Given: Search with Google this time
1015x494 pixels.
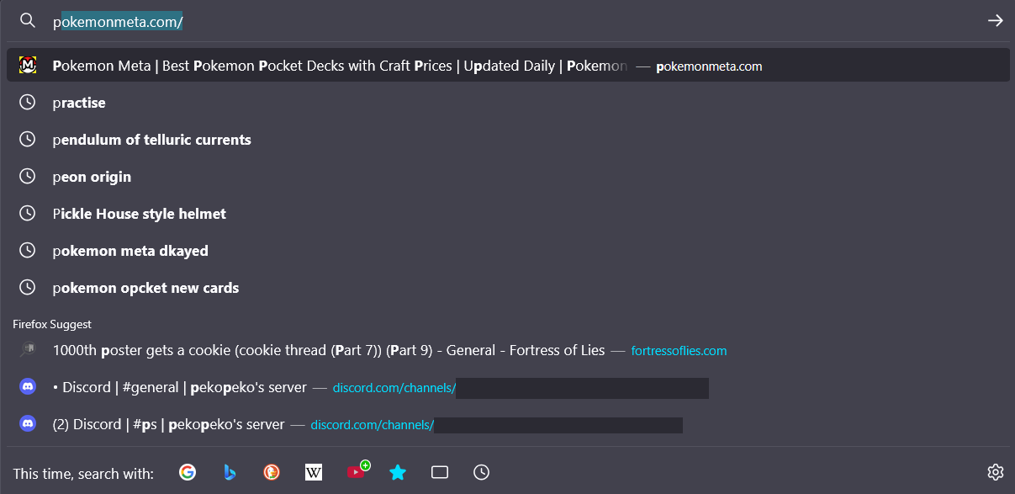Looking at the screenshot, I should coord(188,472).
